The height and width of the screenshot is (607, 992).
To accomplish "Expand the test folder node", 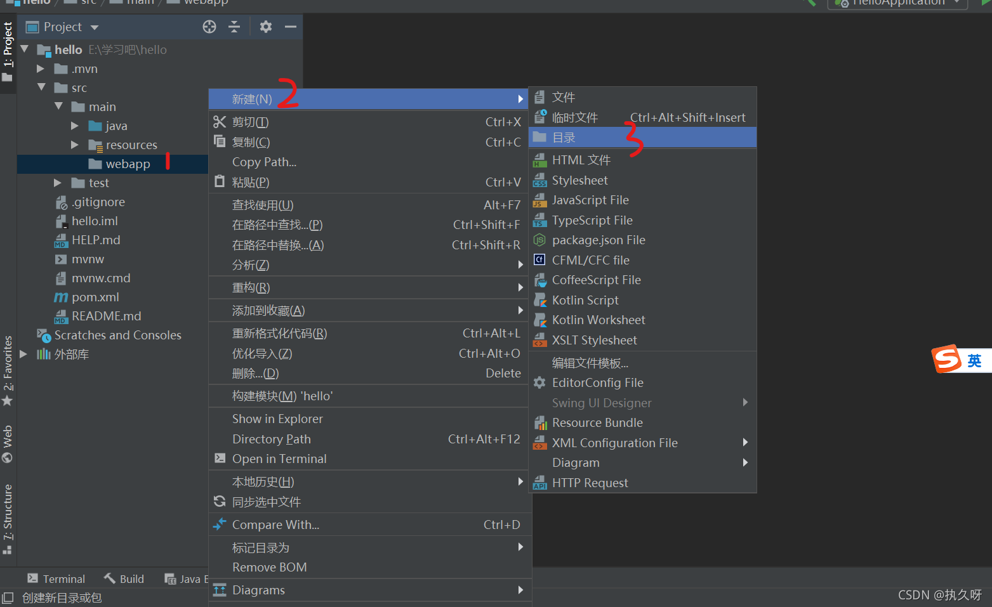I will click(x=58, y=183).
